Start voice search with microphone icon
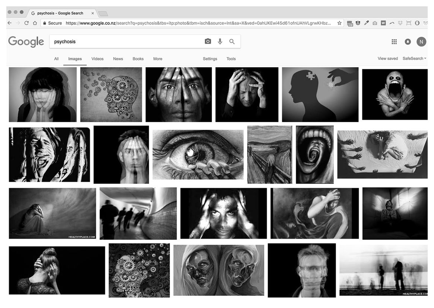The height and width of the screenshot is (308, 434). point(220,41)
